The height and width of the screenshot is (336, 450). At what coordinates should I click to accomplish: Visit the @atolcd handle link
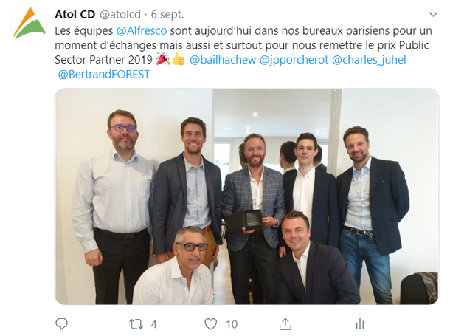(x=120, y=14)
